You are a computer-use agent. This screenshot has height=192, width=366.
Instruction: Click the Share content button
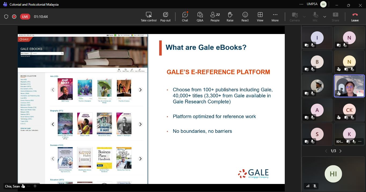[x=335, y=17]
